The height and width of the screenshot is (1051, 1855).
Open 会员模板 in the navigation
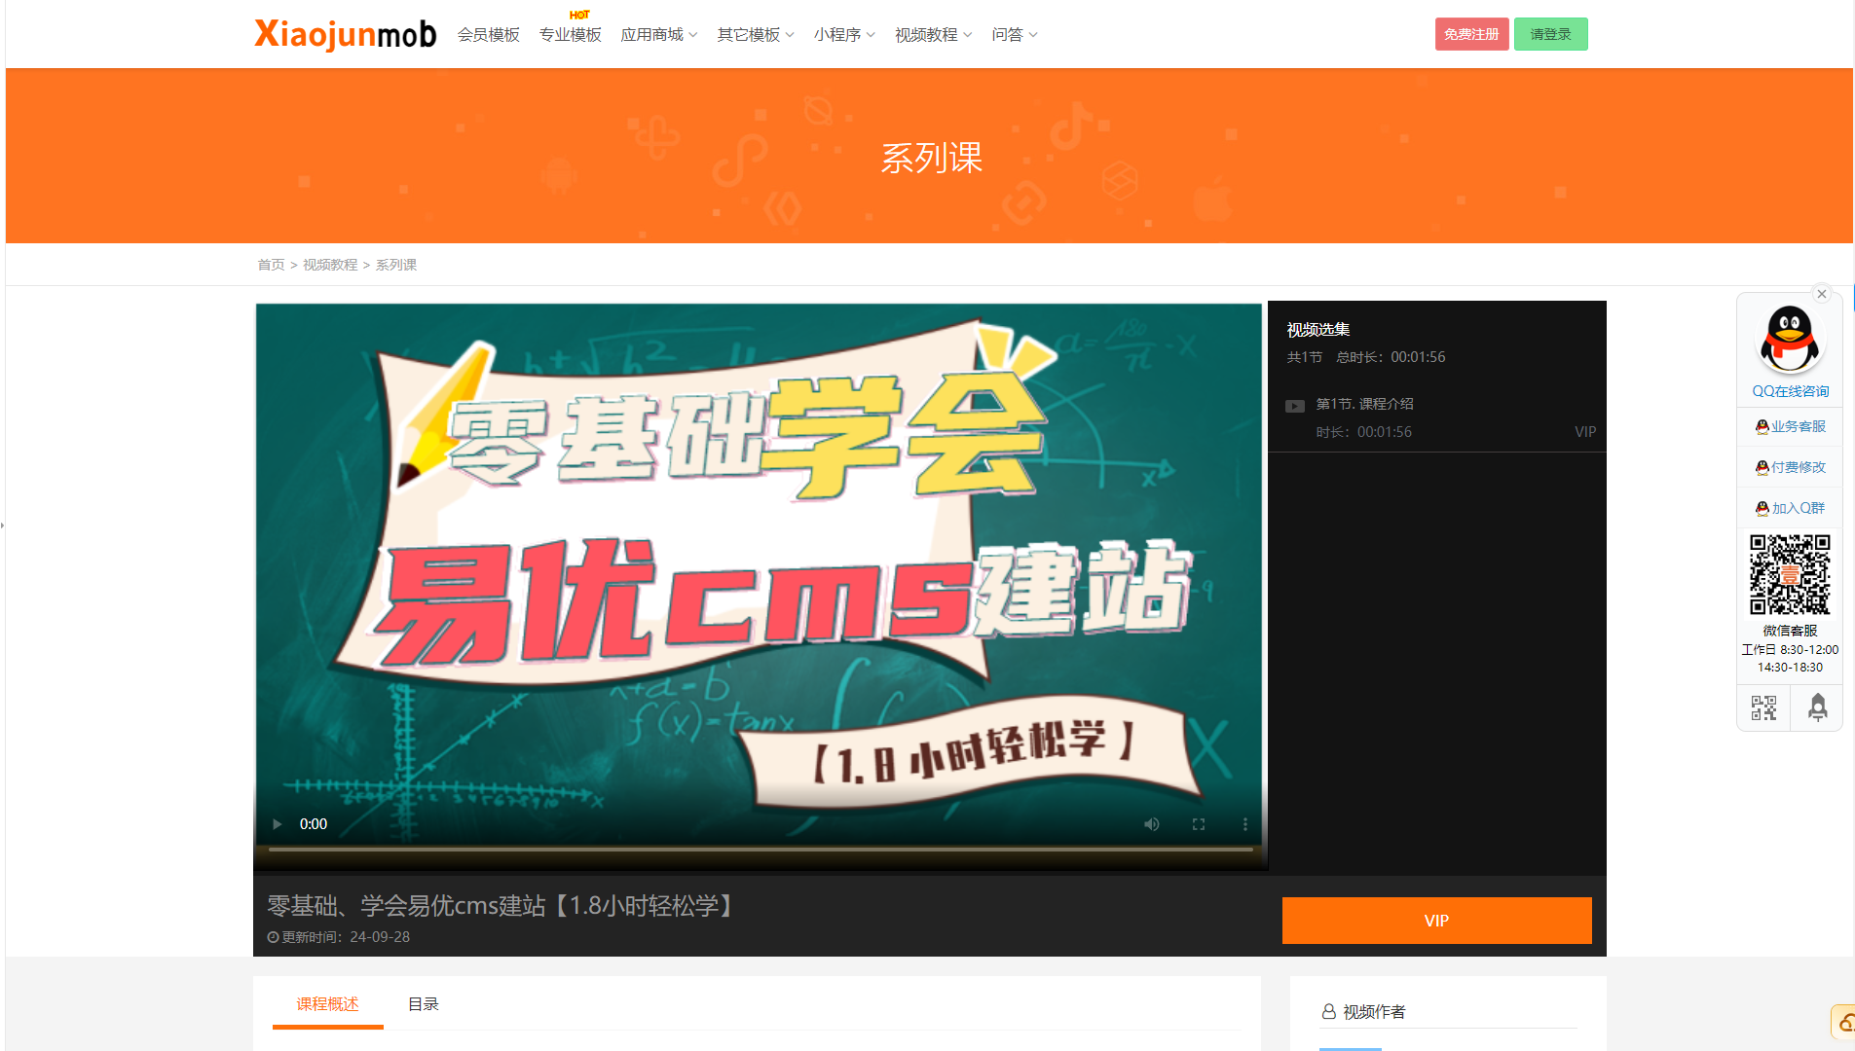(489, 35)
